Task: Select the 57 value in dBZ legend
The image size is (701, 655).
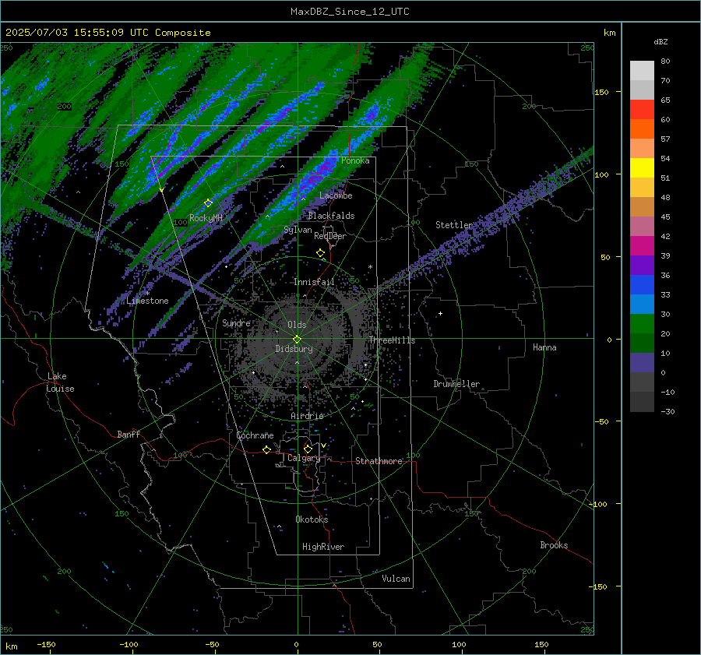Action: 665,139
